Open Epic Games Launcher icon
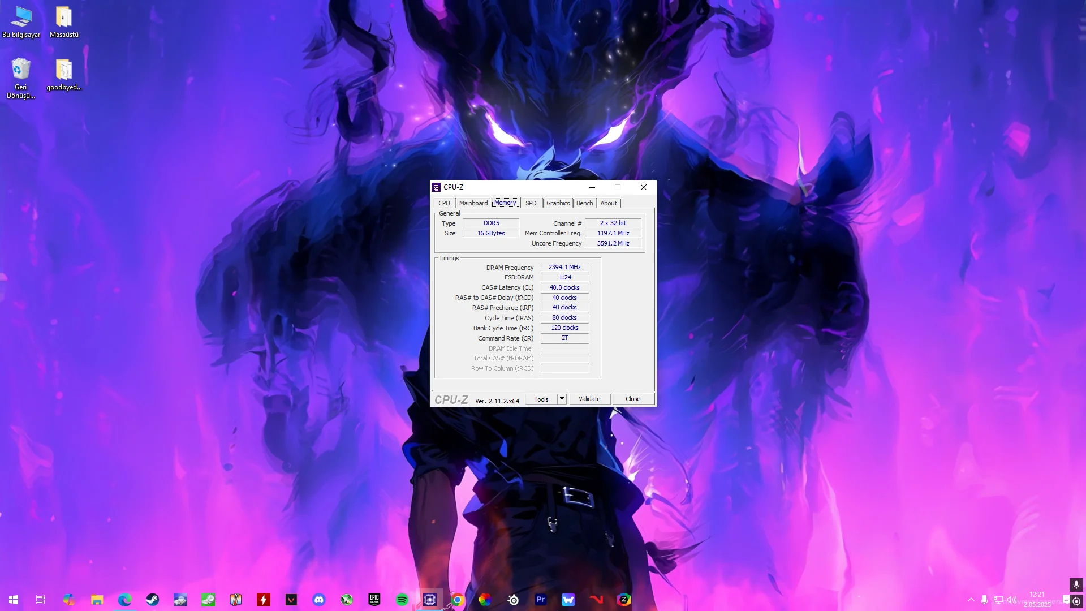 374,600
